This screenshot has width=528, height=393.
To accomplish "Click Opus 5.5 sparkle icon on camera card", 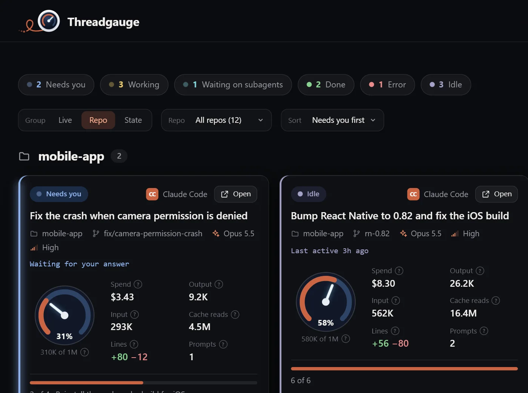I will (216, 234).
